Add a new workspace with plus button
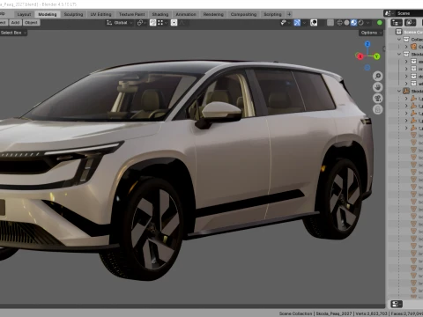Viewport: 423px width, 317px height. click(x=289, y=14)
